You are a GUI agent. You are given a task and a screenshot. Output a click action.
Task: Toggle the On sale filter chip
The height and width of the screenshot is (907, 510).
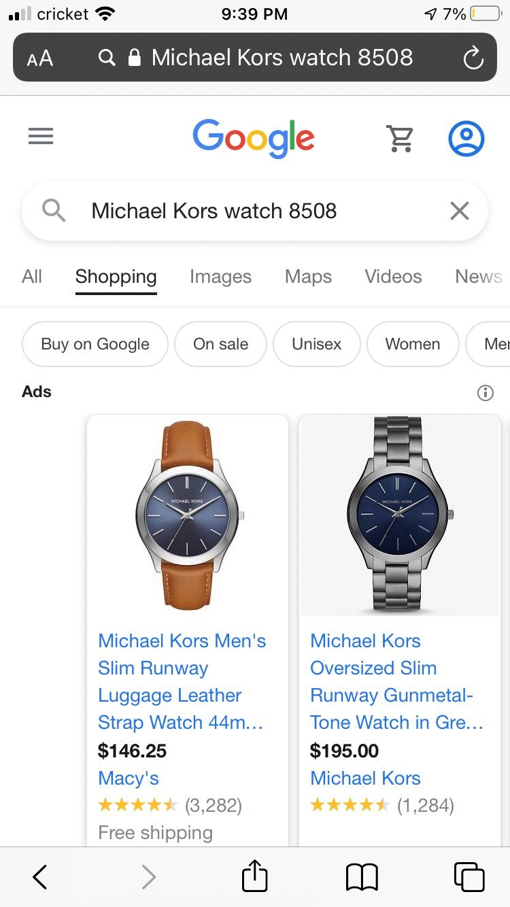click(221, 344)
